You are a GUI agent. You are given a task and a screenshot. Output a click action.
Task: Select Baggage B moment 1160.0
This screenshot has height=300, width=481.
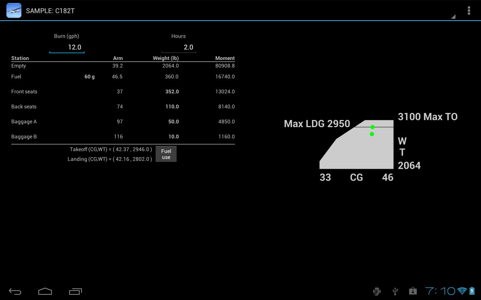[227, 136]
